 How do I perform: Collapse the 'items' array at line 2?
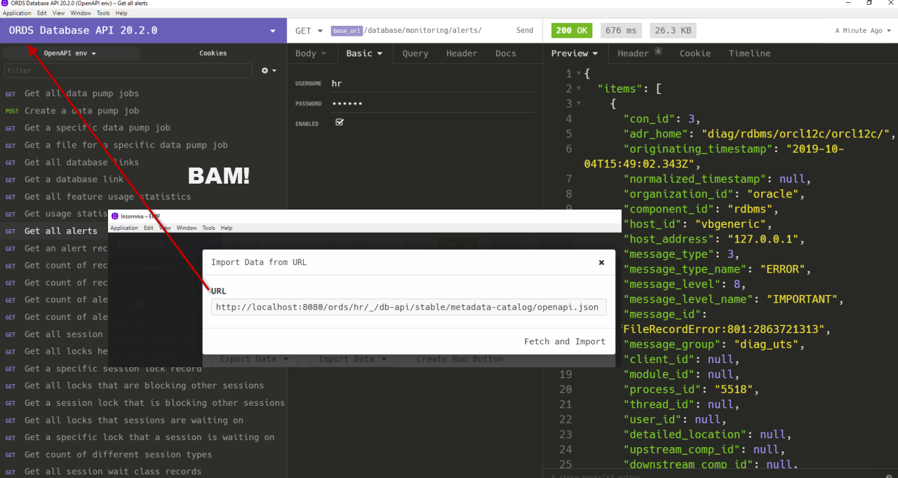click(x=578, y=89)
